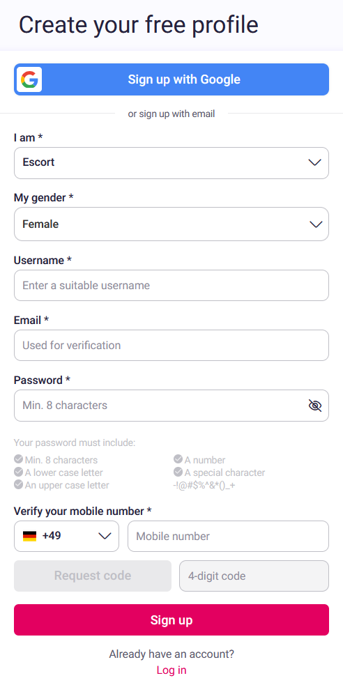Image resolution: width=343 pixels, height=685 pixels.
Task: Click the German flag icon
Action: click(30, 536)
